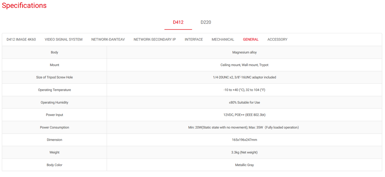Click the Size of Tripod Screw Hole label

[x=54, y=77]
